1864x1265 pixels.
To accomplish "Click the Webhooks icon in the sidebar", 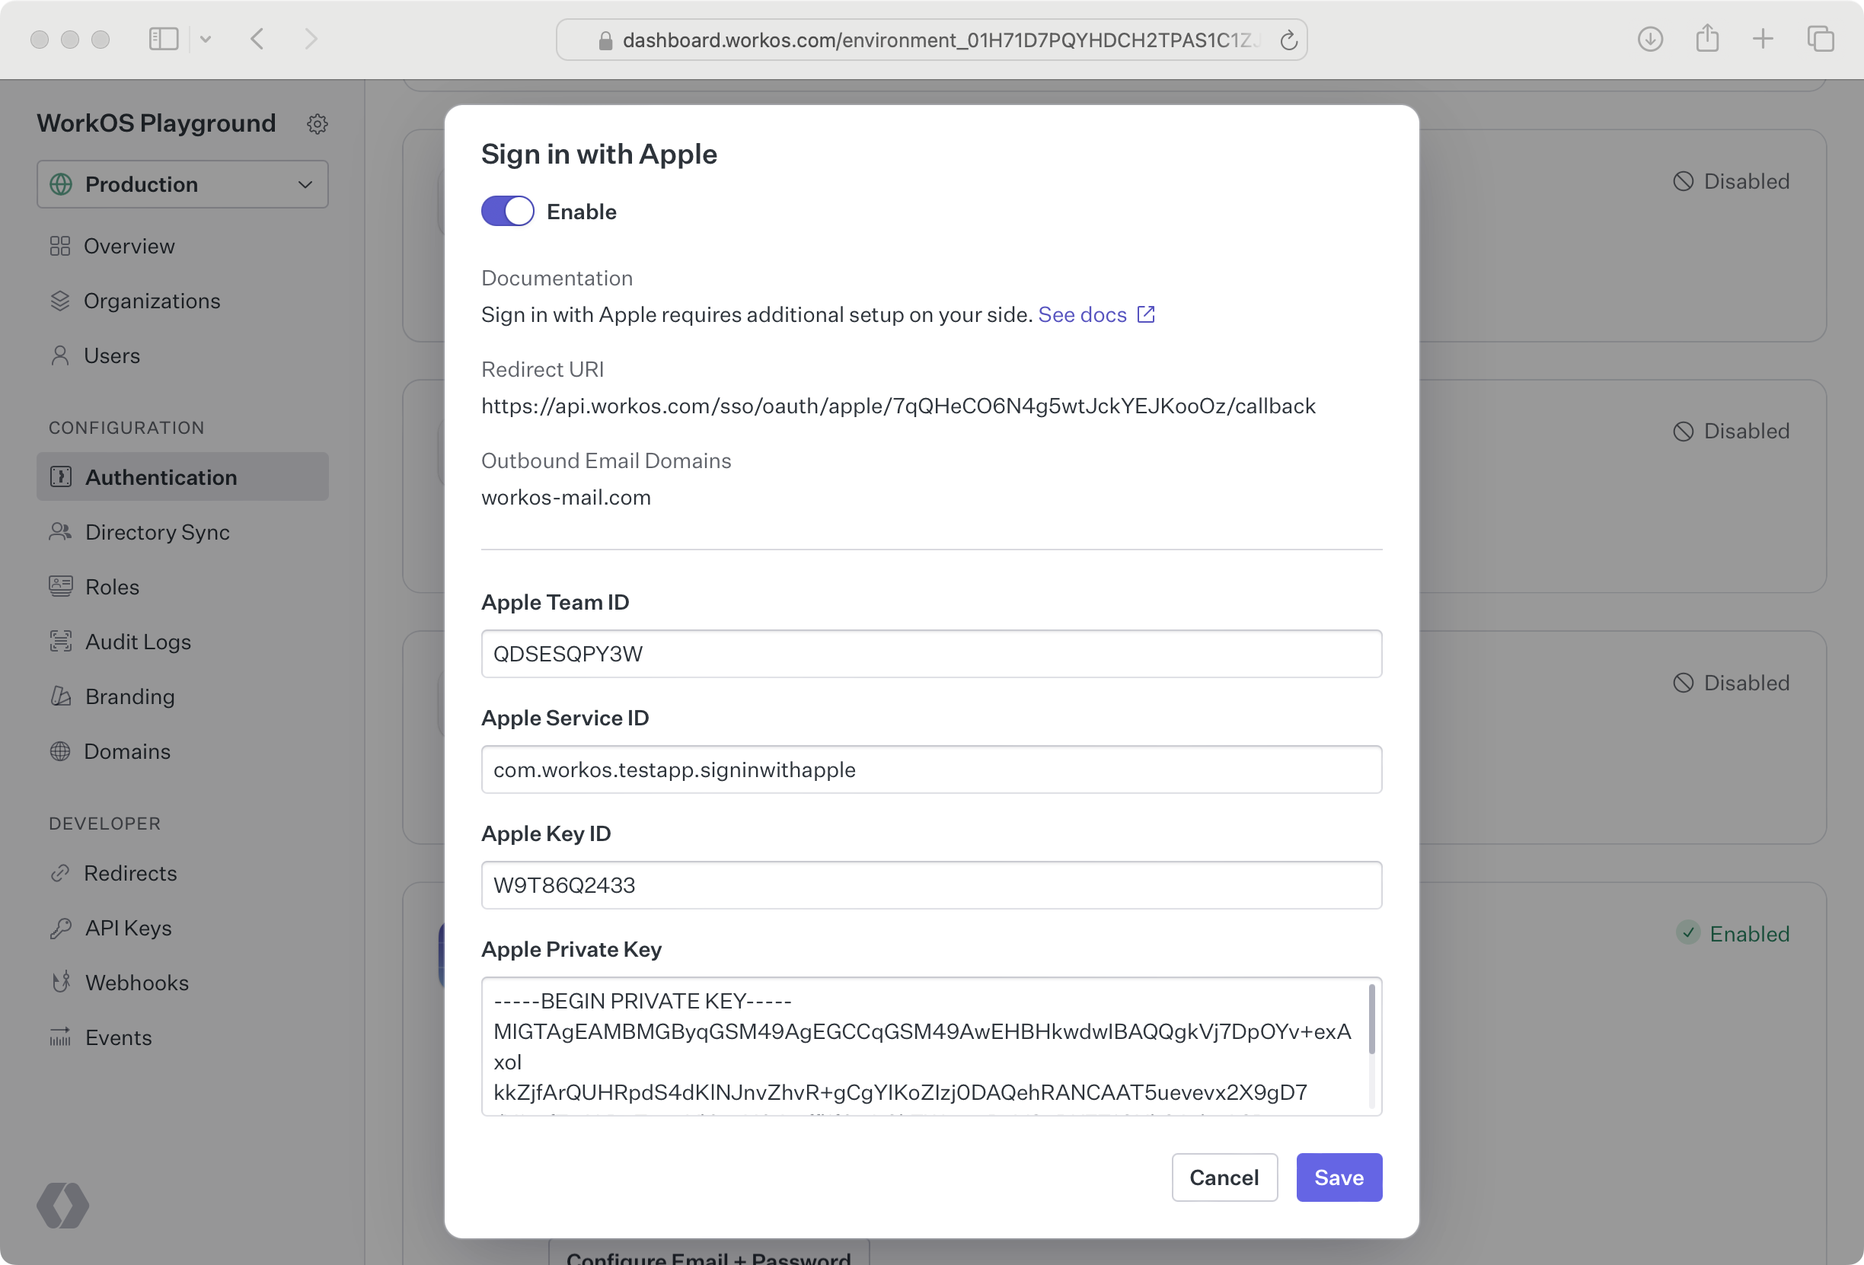I will click(x=61, y=982).
